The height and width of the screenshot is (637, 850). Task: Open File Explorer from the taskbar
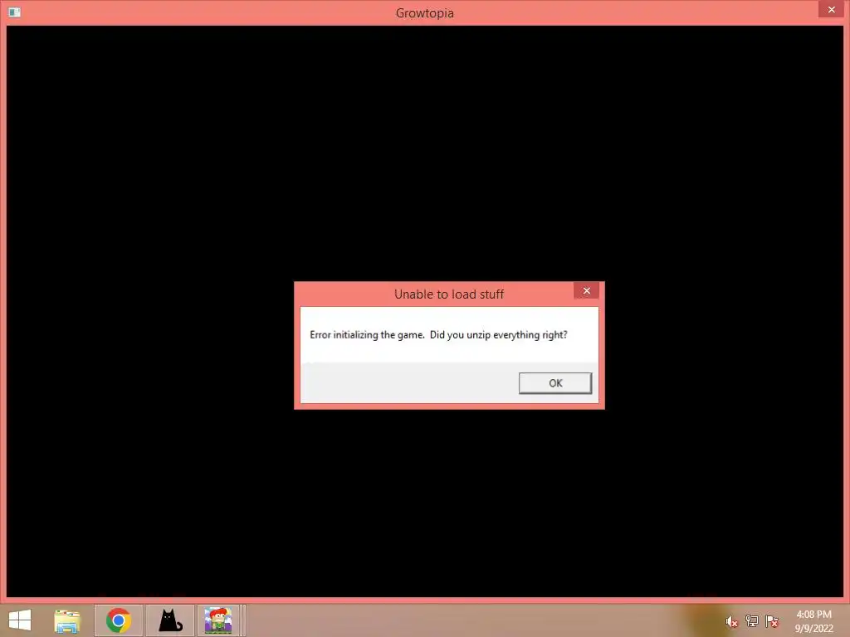(67, 620)
